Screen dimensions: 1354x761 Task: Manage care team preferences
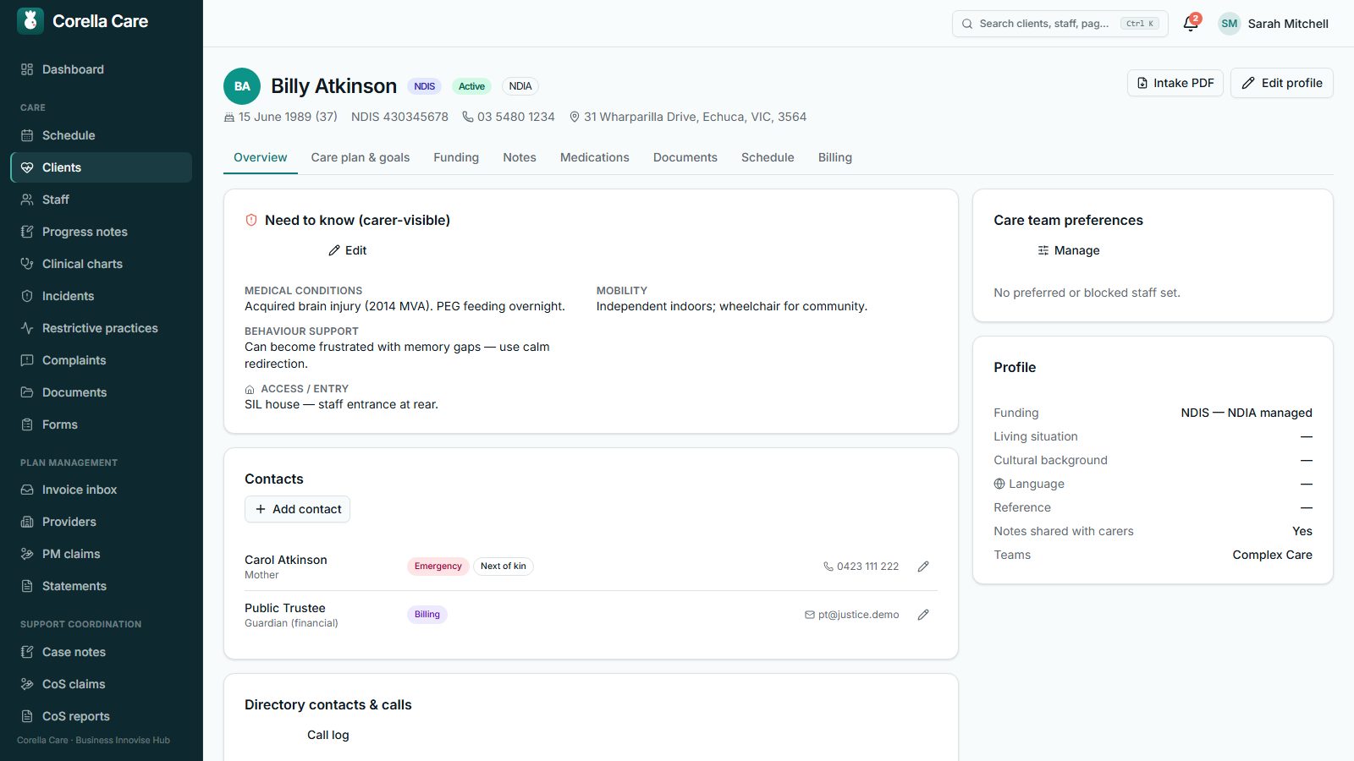1069,250
